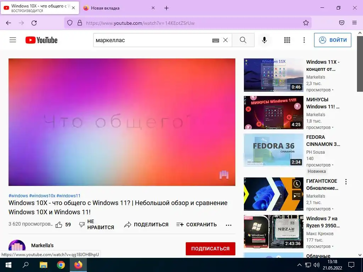
Task: Reload the current page
Action: point(34,23)
